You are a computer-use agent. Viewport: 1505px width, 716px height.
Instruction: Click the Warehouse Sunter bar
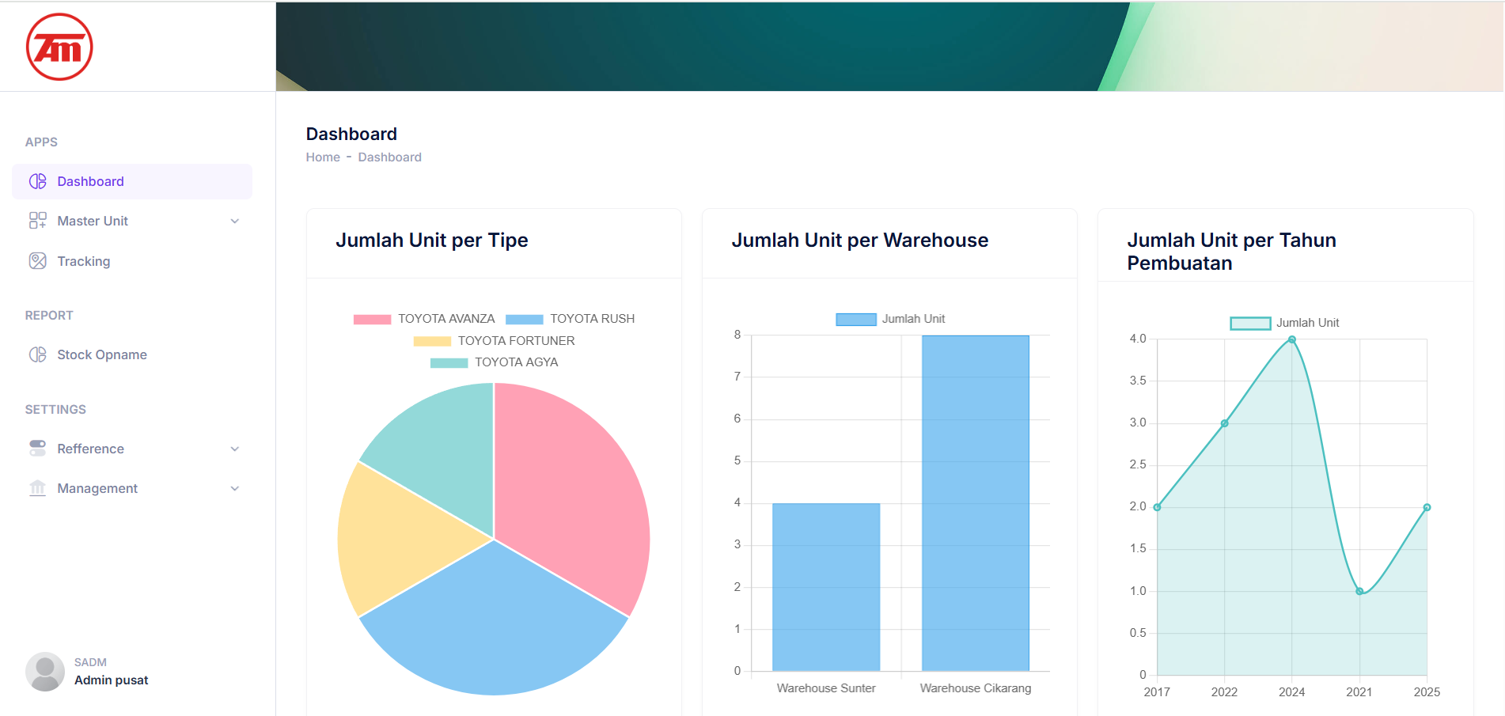click(x=826, y=587)
